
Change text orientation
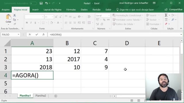click(79, 17)
